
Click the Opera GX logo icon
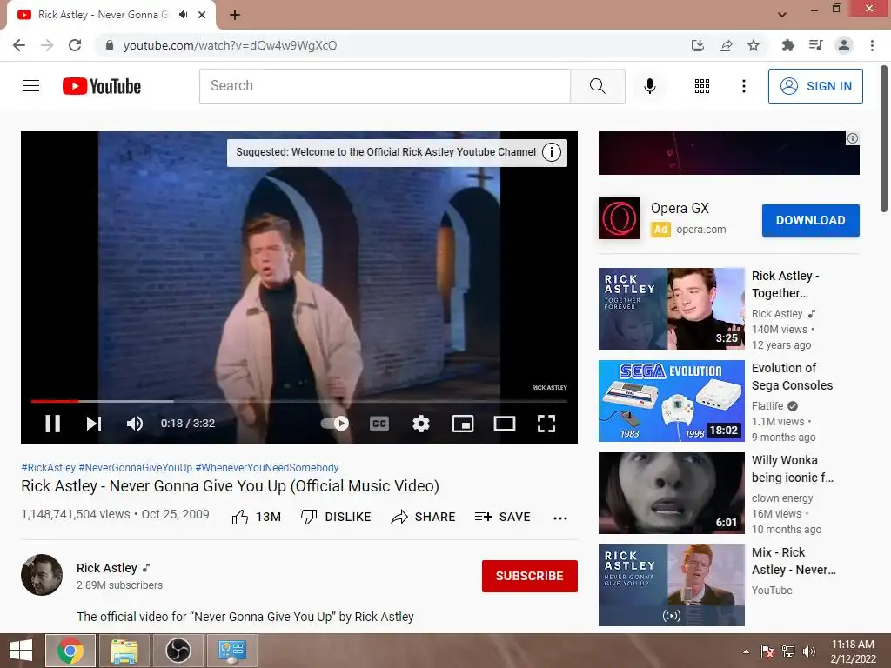tap(620, 218)
